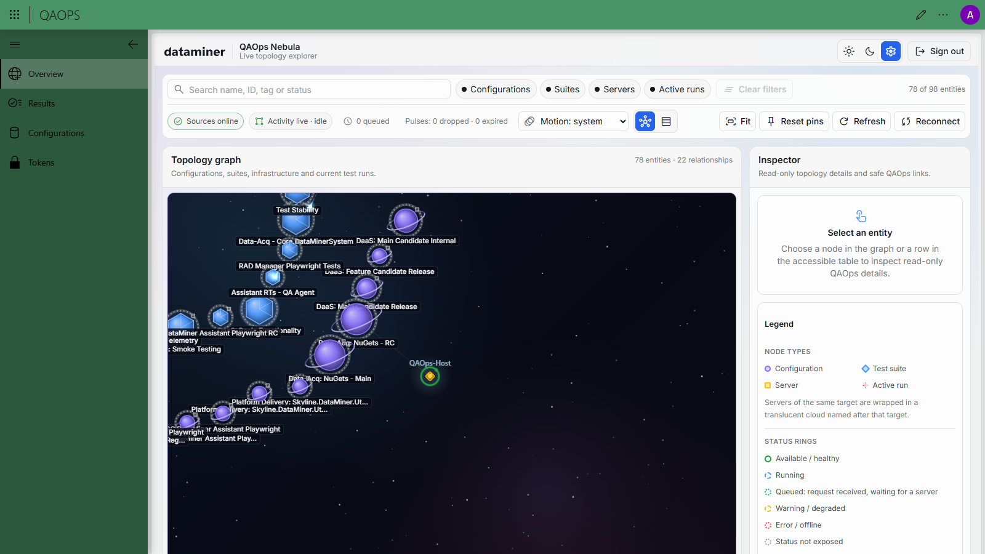
Task: Open the apps grid launcher icon
Action: point(15,15)
